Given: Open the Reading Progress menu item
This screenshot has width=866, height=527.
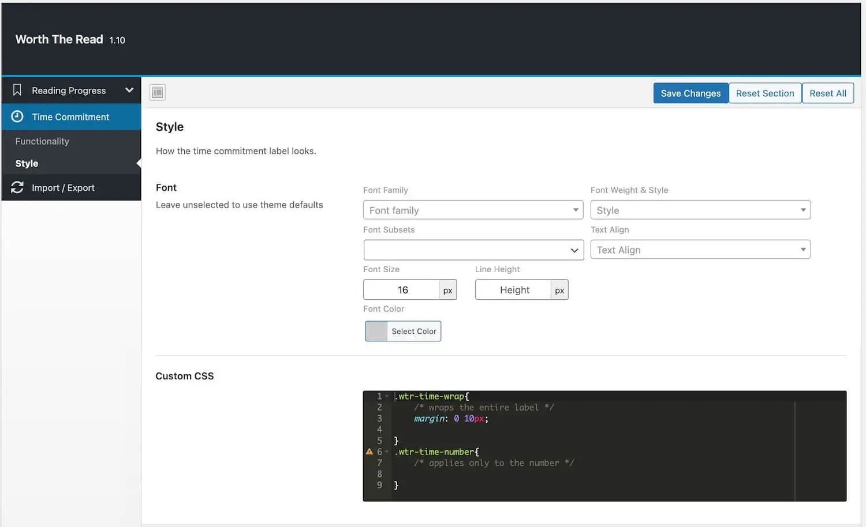Looking at the screenshot, I should pos(71,90).
